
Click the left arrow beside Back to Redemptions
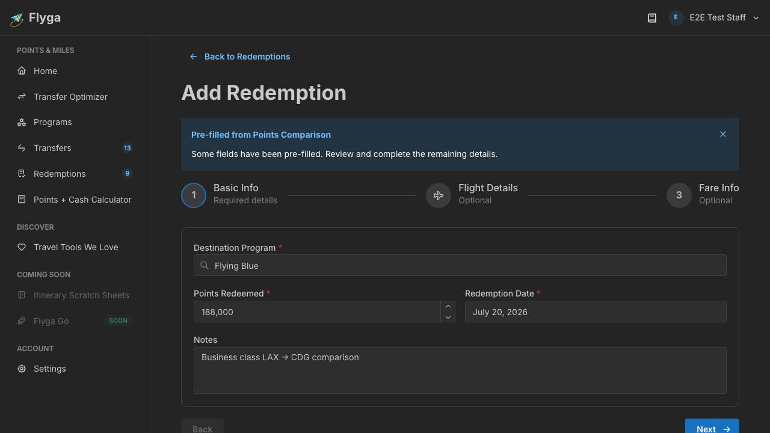194,57
